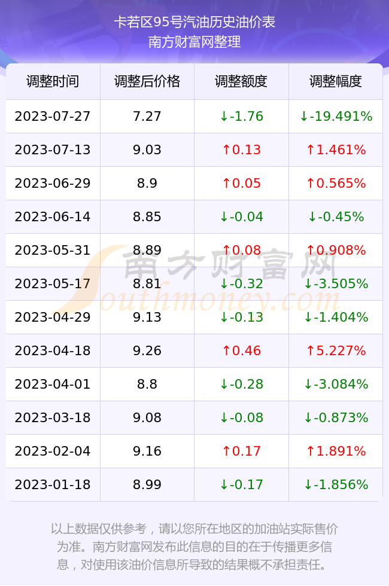Screen dimensions: 389x586
Task: Click the red up 5.227% percentage
Action: [x=336, y=350]
